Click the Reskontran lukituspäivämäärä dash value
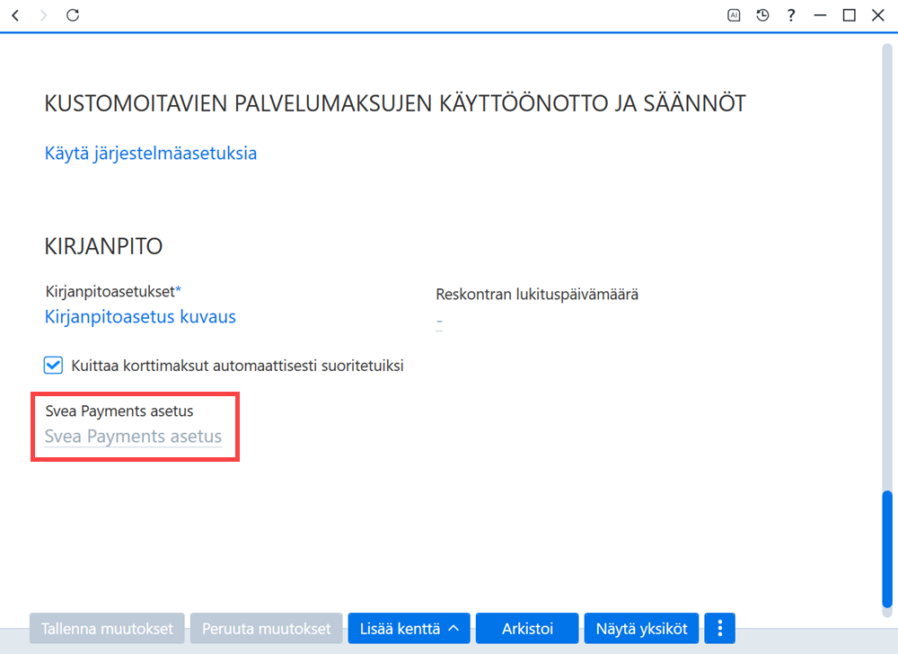898x654 pixels. click(439, 322)
